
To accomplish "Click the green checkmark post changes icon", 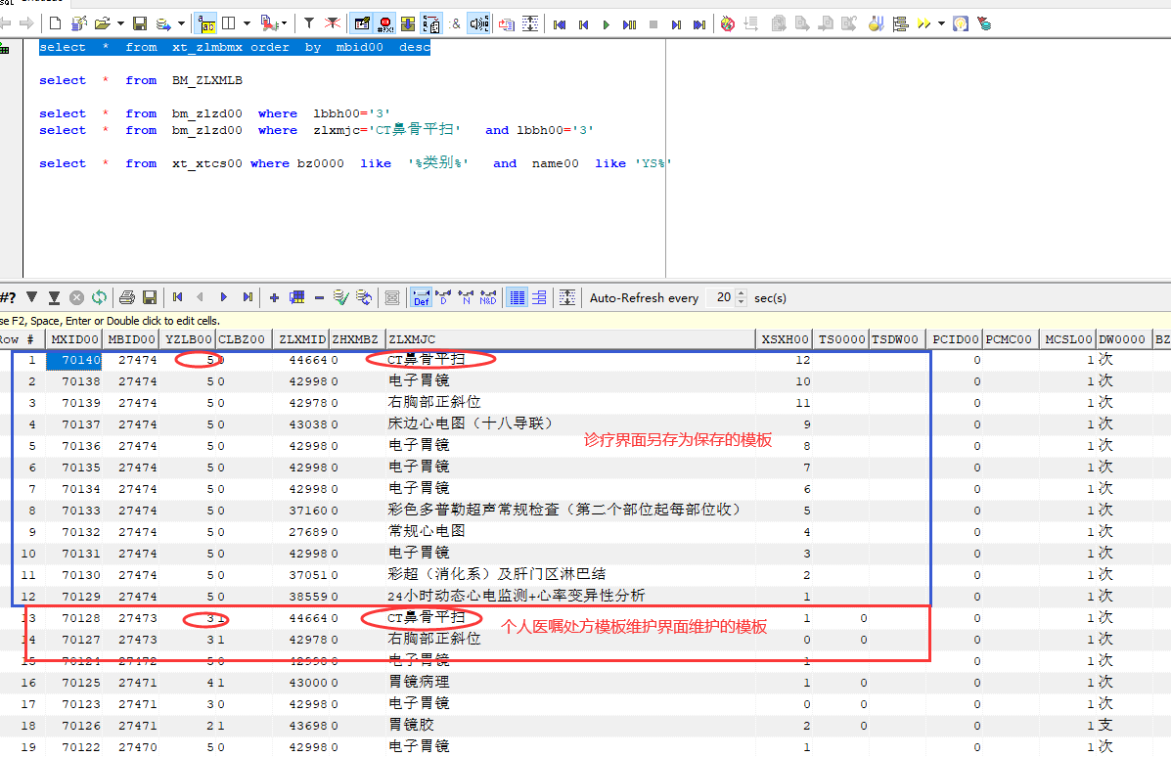I will click(340, 298).
